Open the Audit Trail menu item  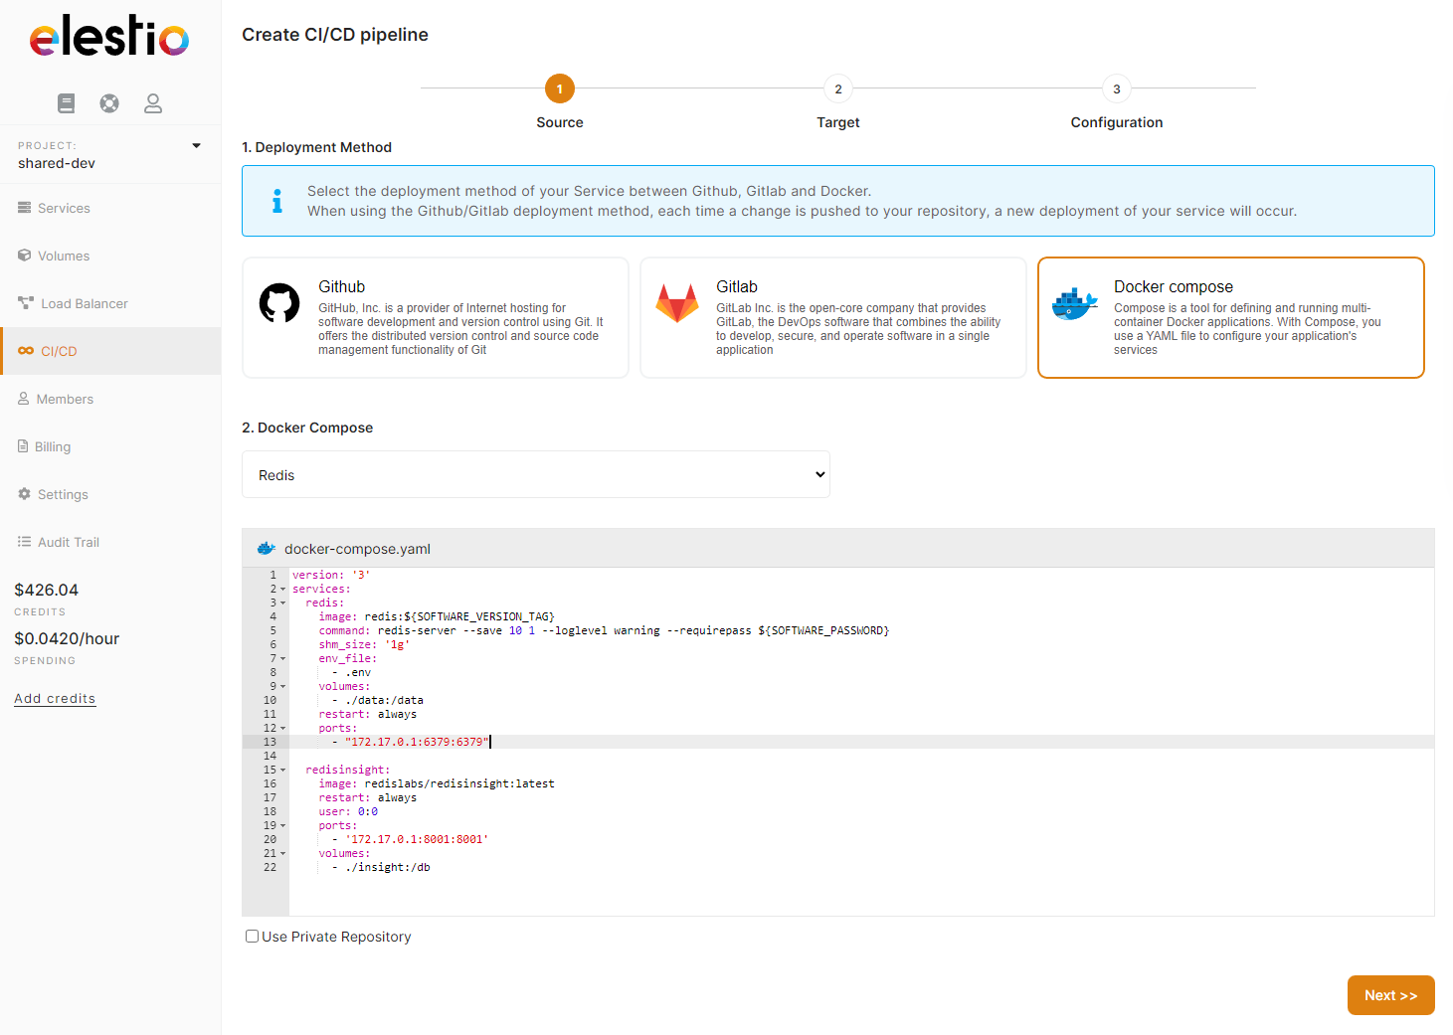click(x=68, y=542)
